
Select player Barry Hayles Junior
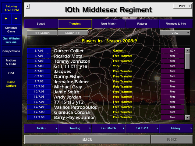74,117
